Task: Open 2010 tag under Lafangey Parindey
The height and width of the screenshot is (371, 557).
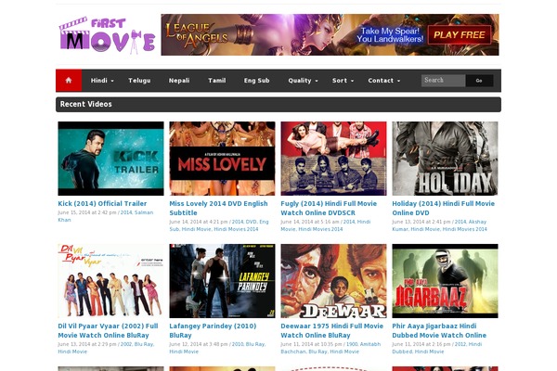Action: (238, 344)
